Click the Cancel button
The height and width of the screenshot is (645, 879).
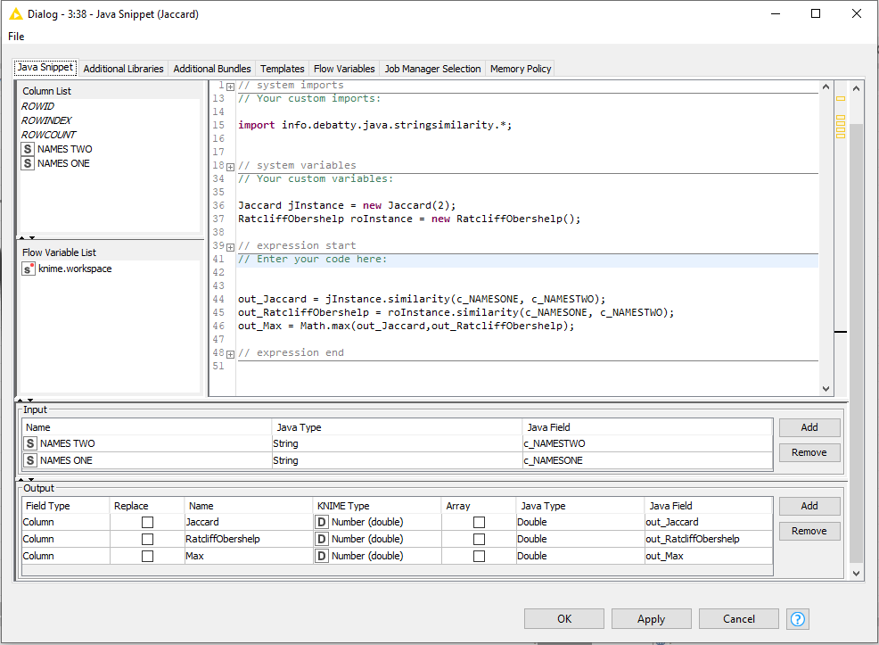point(739,618)
